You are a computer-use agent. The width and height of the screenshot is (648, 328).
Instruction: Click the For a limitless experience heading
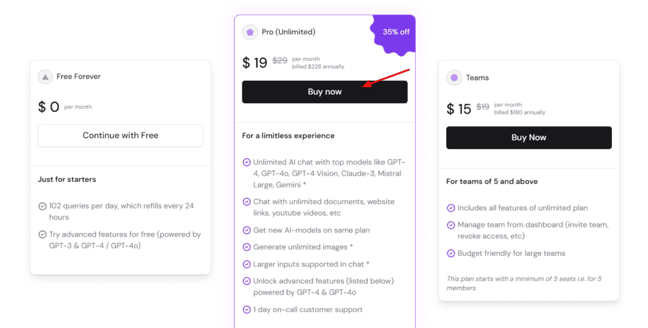pos(288,136)
